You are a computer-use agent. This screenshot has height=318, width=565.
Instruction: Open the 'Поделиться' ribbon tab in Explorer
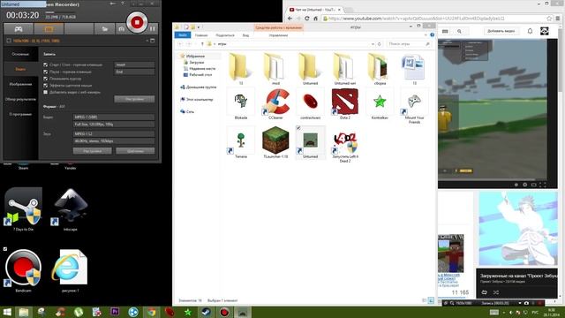225,35
